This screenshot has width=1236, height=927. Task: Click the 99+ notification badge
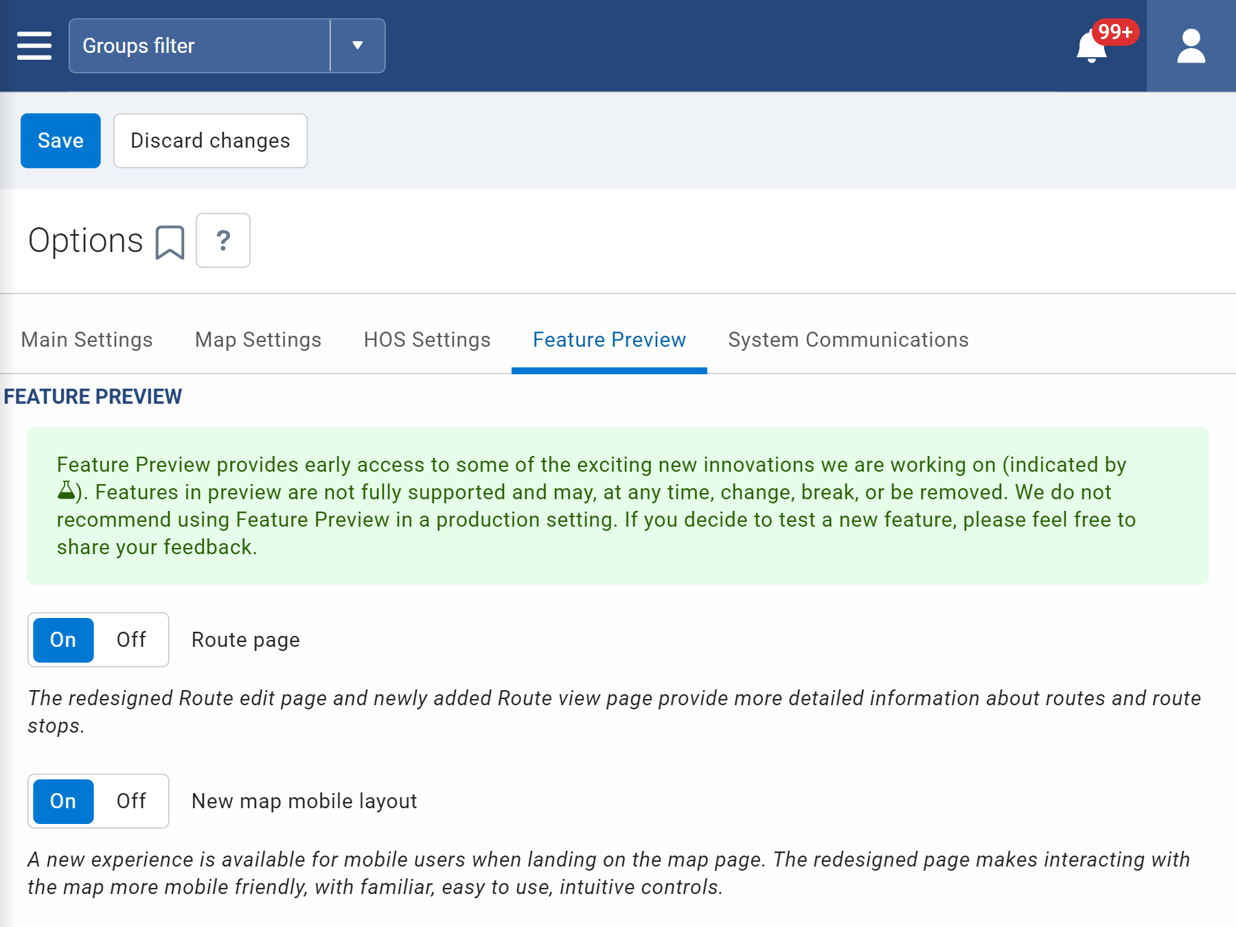point(1115,31)
